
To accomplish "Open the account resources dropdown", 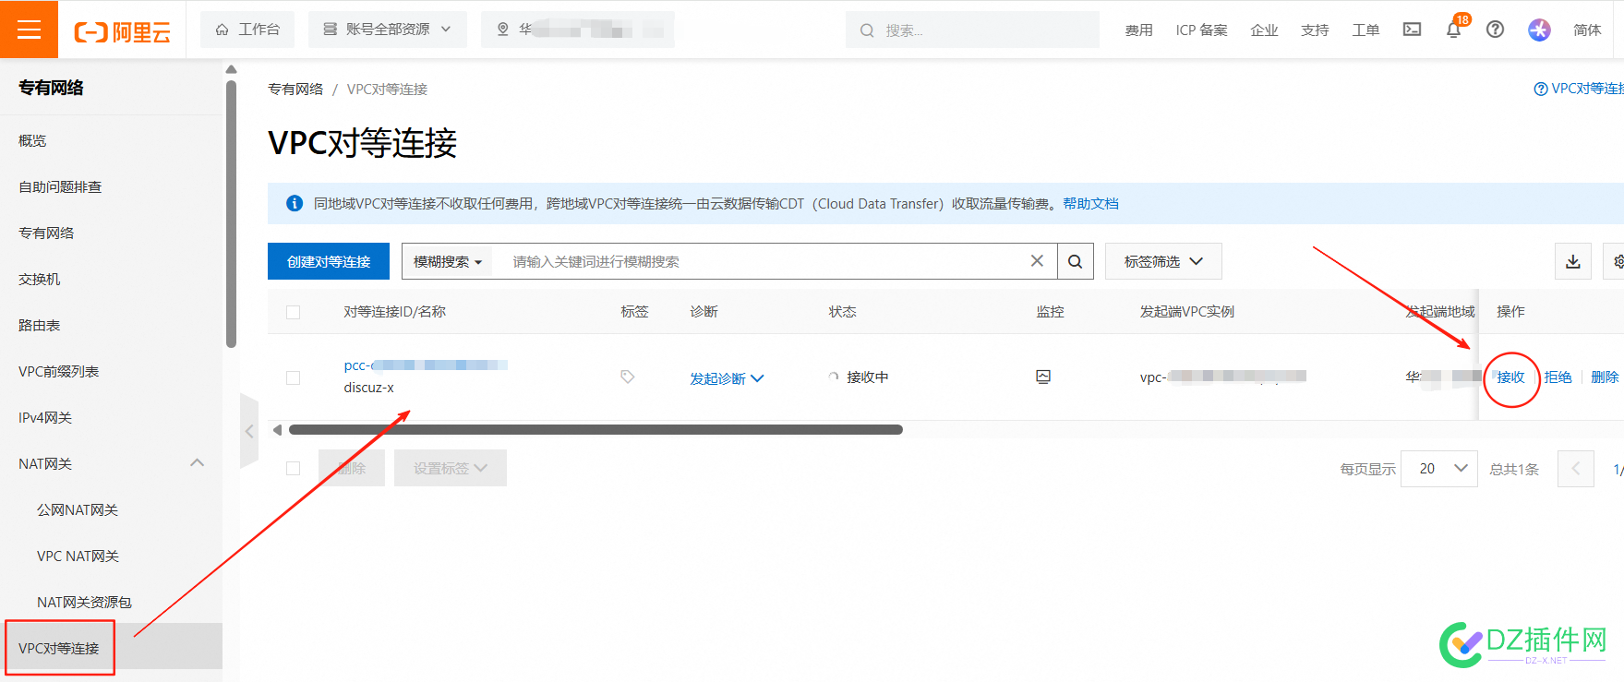I will coord(387,30).
